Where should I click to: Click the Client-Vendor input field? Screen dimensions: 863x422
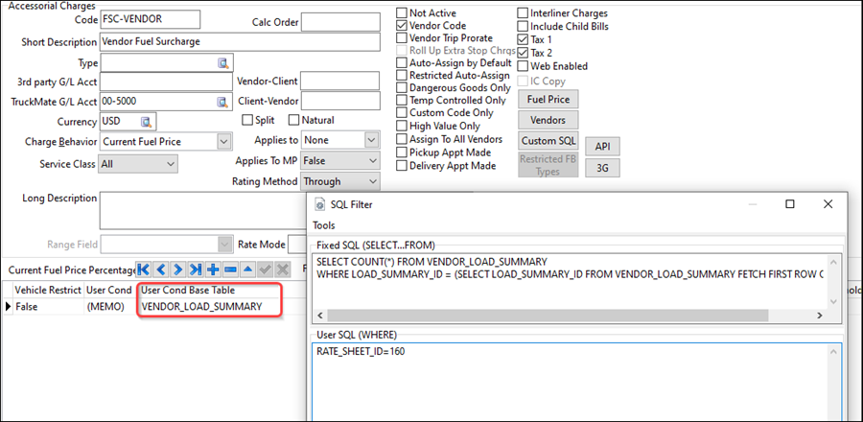click(x=340, y=102)
